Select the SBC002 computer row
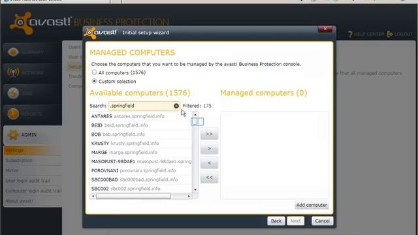This screenshot has height=235, width=418. coord(141,189)
